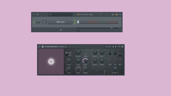Viewport: 171px width, 96px height.
Task: Click the 808 Snare channel panning knob
Action: [x=37, y=22]
